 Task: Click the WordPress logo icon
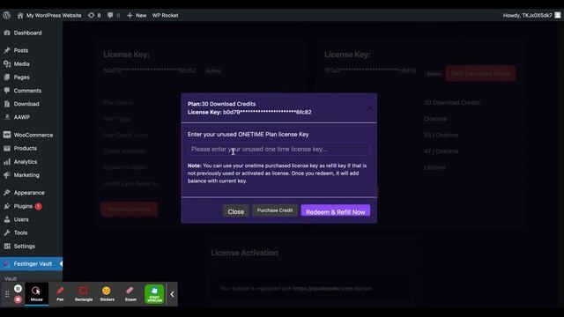pyautogui.click(x=6, y=15)
